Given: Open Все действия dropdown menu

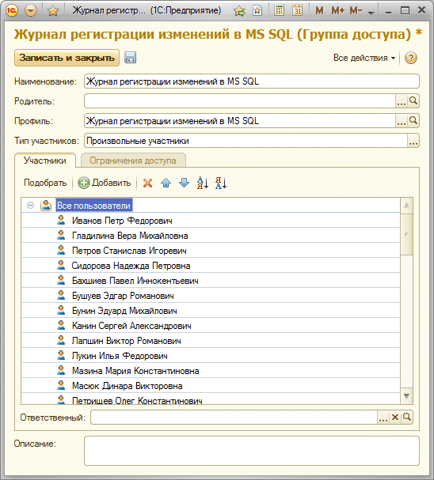Looking at the screenshot, I should point(364,58).
